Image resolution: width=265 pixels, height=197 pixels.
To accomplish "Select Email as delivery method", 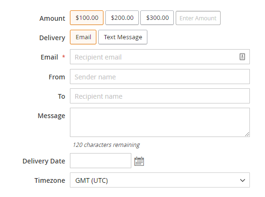I will pyautogui.click(x=83, y=37).
